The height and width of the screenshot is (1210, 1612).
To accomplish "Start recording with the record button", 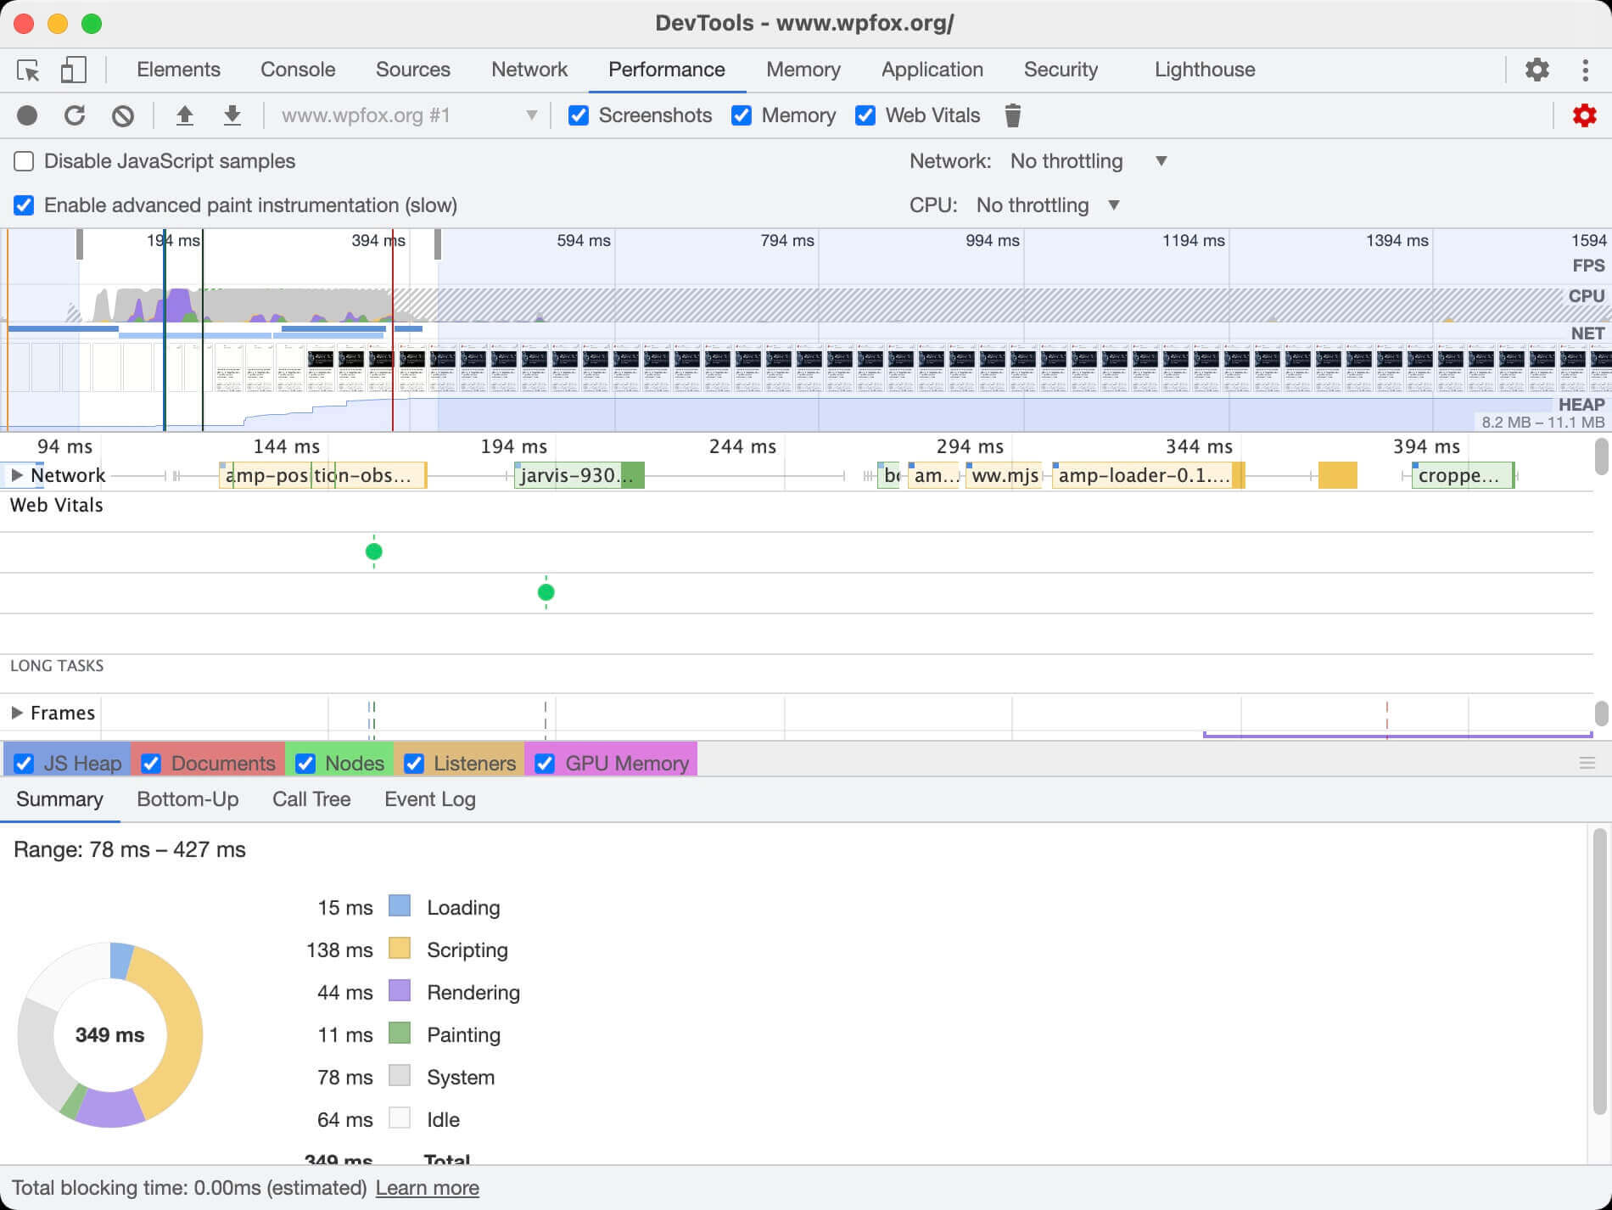I will pyautogui.click(x=27, y=115).
